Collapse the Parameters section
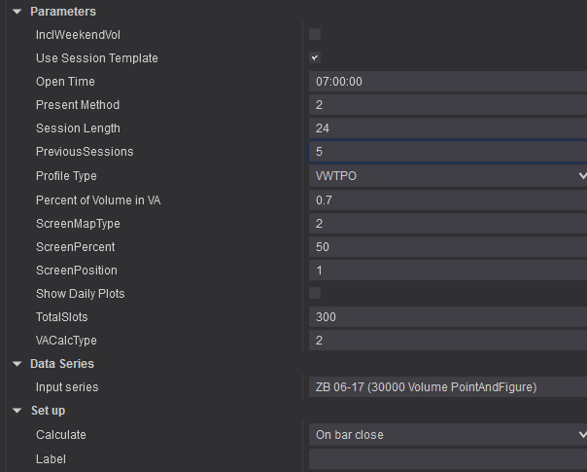 (x=17, y=12)
